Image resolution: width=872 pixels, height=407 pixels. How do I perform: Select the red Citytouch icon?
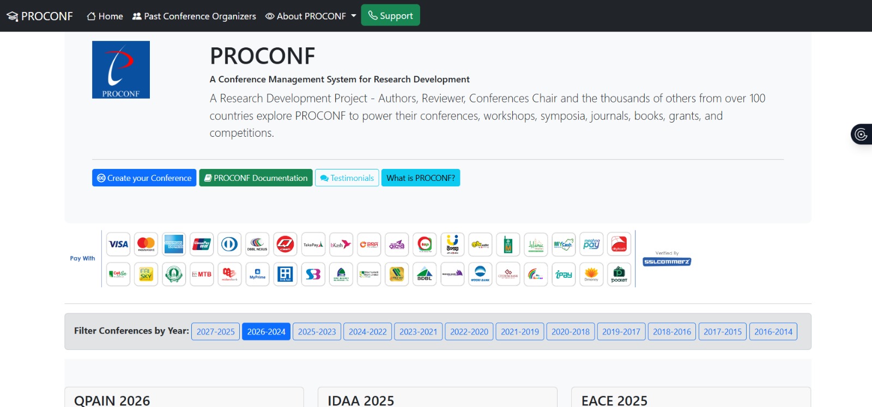(619, 244)
